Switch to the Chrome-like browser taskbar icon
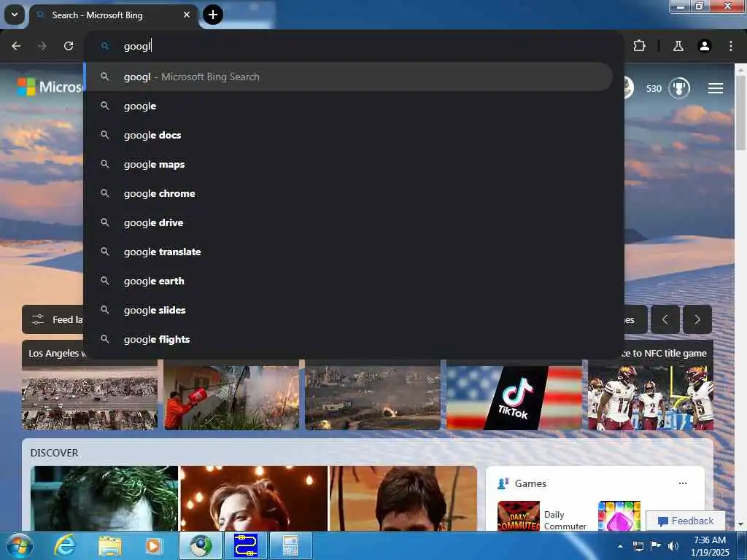This screenshot has width=747, height=560. click(x=200, y=545)
